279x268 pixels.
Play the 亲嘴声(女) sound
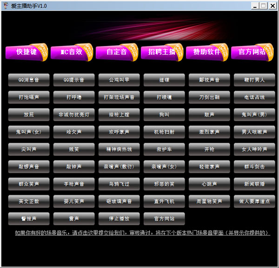pyautogui.click(x=164, y=167)
